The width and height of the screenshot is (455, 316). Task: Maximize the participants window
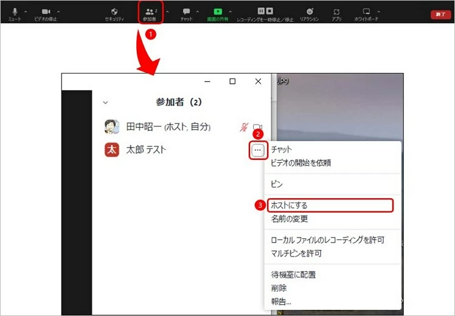click(232, 81)
